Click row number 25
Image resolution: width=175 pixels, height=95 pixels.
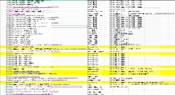[x=7, y=36]
